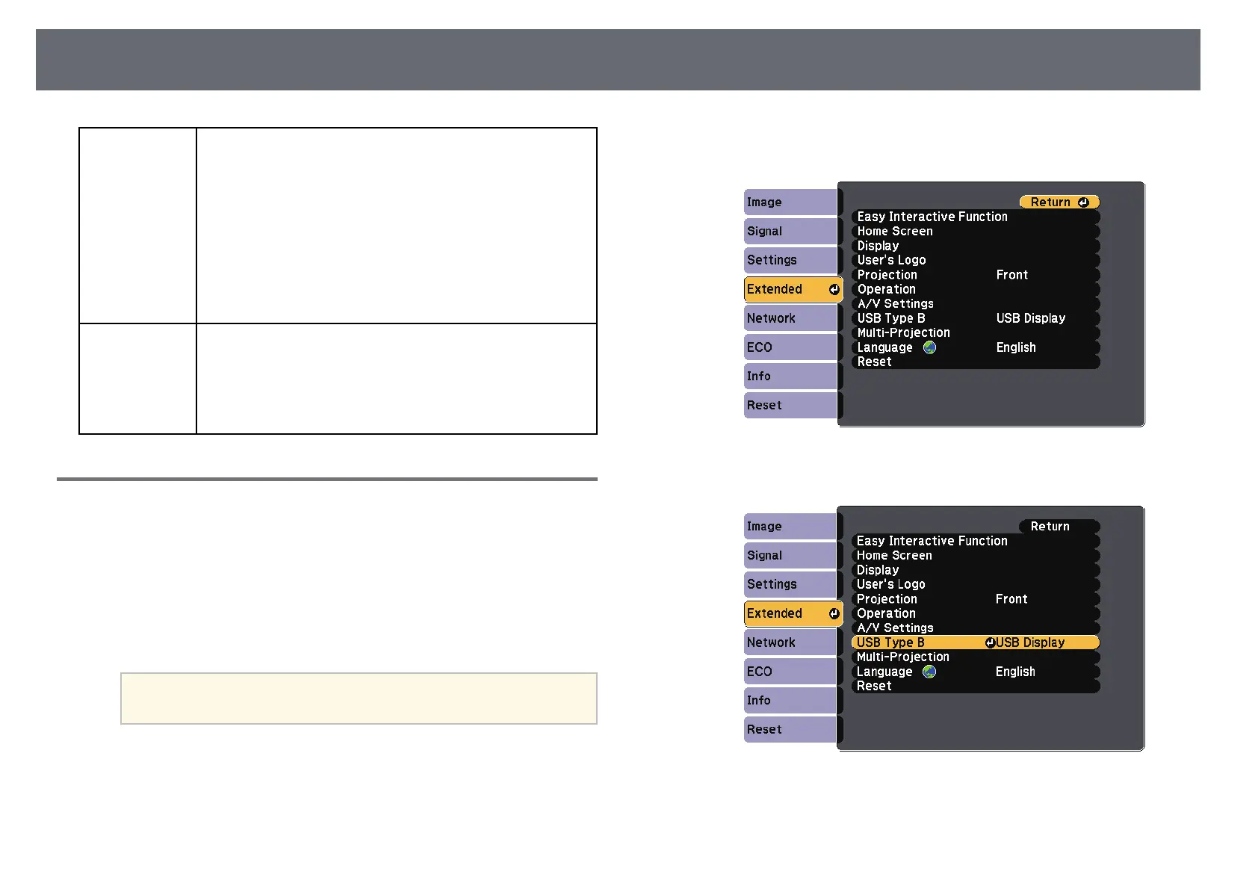Click the globe icon beside Language in the lower menu
This screenshot has height=889, width=1258.
tap(929, 672)
